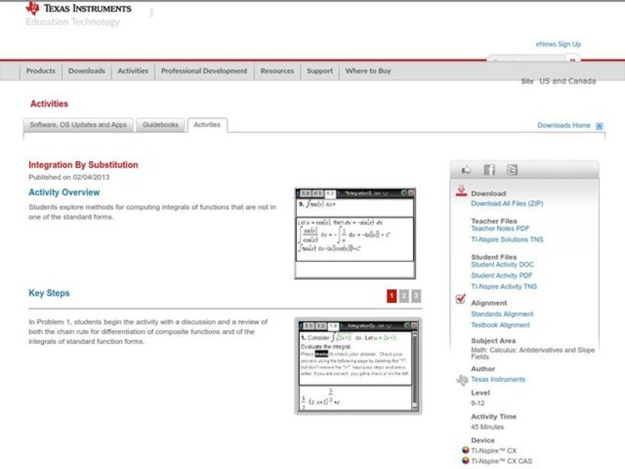The image size is (625, 469).
Task: Switch to Software, OS Updates and Apps tab
Action: (78, 125)
